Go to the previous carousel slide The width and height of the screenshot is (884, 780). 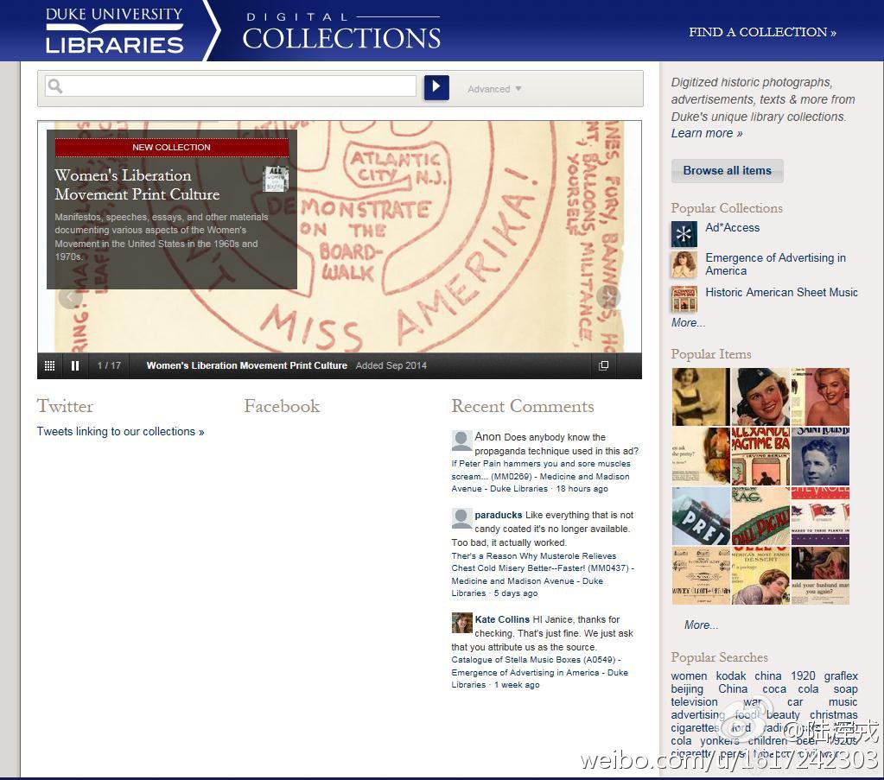pyautogui.click(x=70, y=297)
